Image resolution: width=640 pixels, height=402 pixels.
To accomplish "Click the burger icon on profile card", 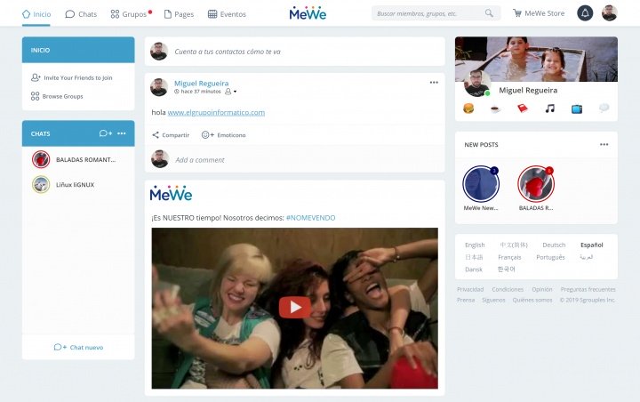I will (468, 109).
